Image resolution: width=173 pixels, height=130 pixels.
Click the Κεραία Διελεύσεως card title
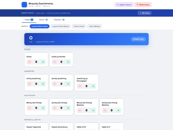tap(60, 127)
